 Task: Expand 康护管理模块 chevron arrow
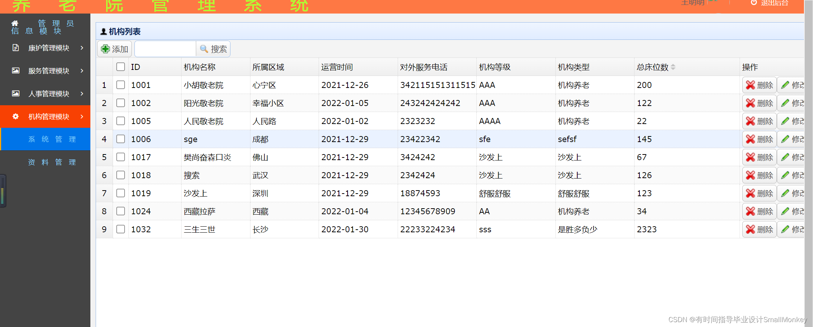pyautogui.click(x=82, y=48)
